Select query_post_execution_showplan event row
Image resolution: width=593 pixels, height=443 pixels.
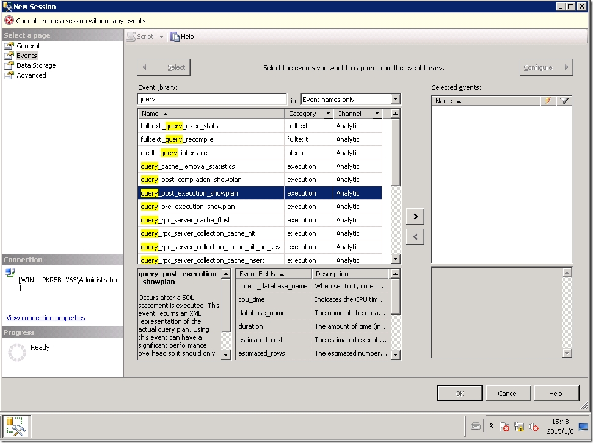coord(260,193)
